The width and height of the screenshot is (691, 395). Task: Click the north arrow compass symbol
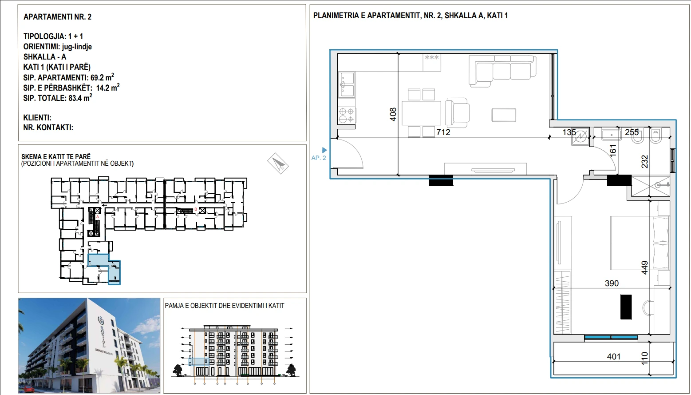tap(278, 164)
